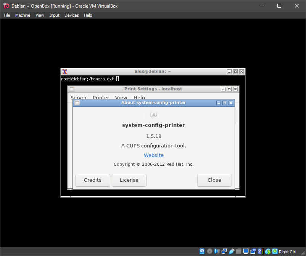306x256 pixels.
Task: Click the Credits button
Action: tap(92, 180)
